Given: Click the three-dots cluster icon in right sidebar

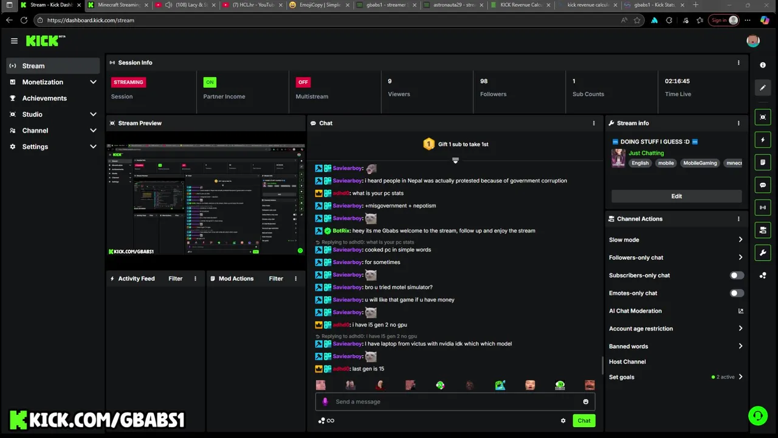Looking at the screenshot, I should point(763,276).
